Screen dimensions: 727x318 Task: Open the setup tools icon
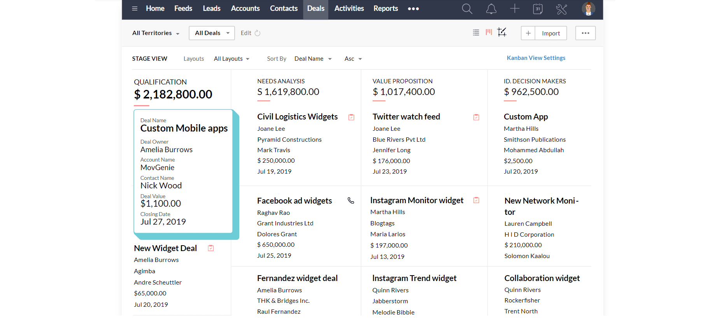pyautogui.click(x=561, y=9)
